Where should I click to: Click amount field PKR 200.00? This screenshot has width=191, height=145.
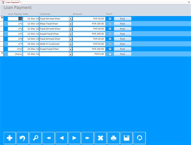tap(89, 34)
